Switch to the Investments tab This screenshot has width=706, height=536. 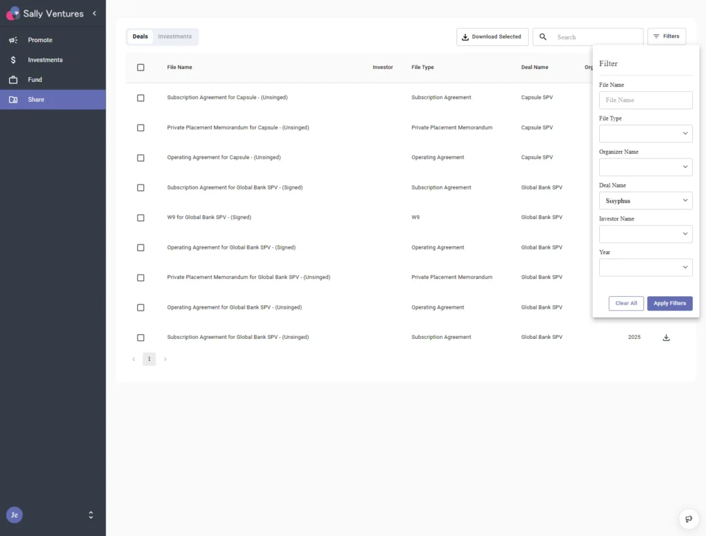pyautogui.click(x=174, y=37)
